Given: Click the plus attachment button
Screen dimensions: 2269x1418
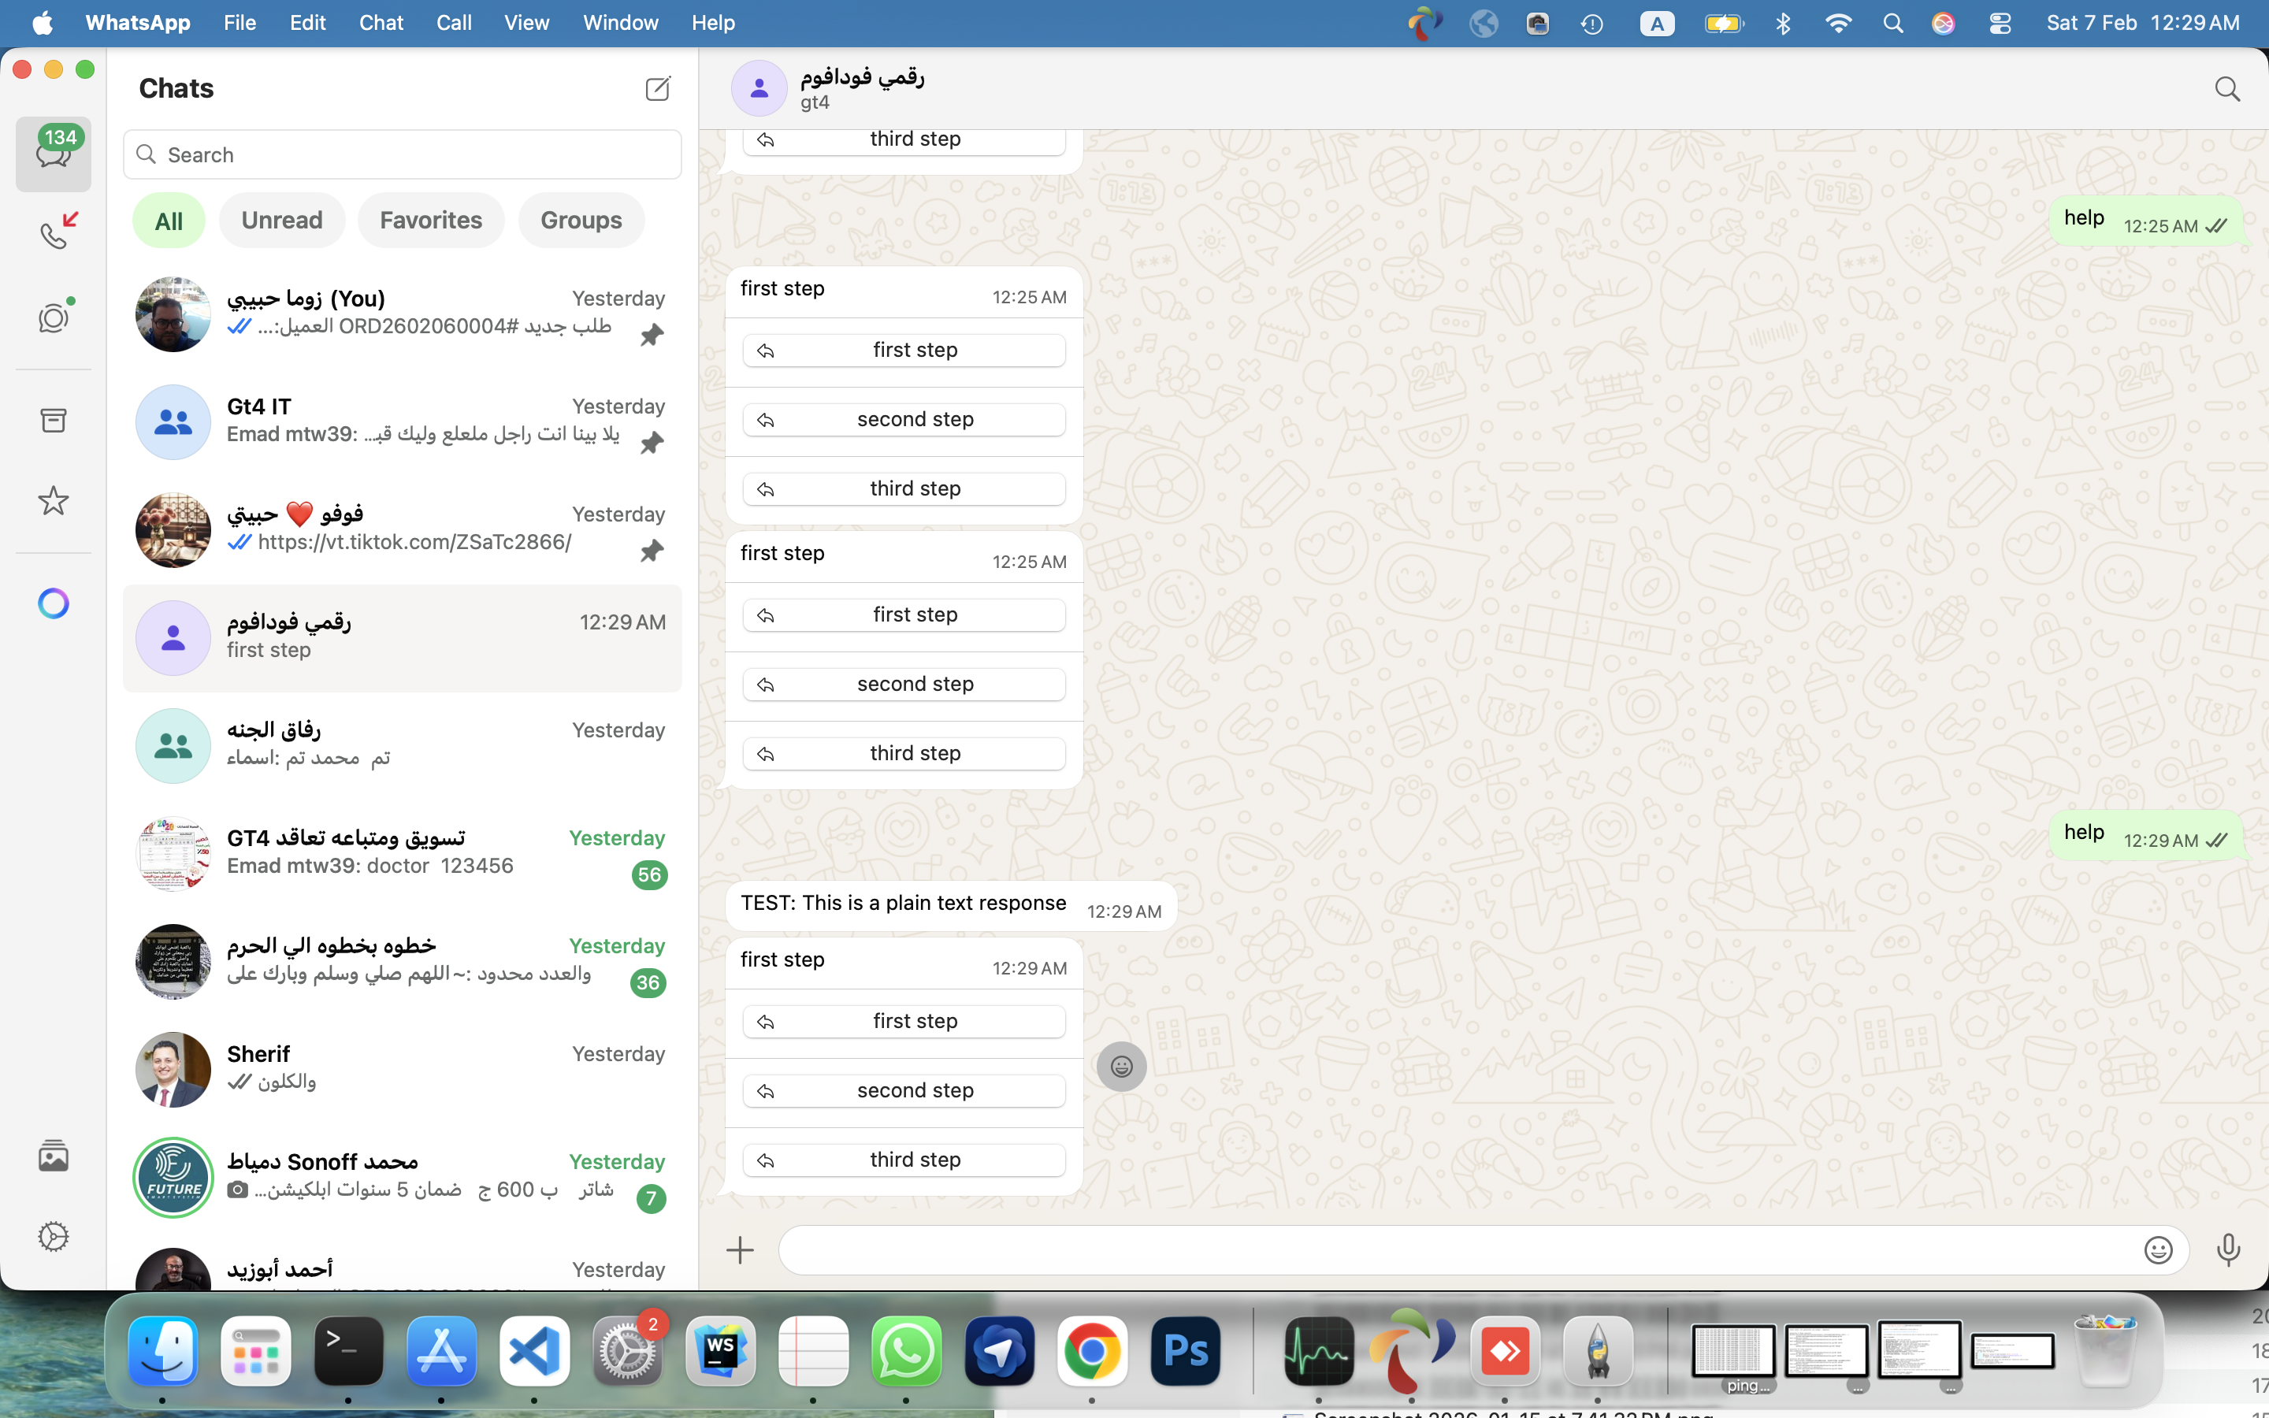Looking at the screenshot, I should 740,1249.
